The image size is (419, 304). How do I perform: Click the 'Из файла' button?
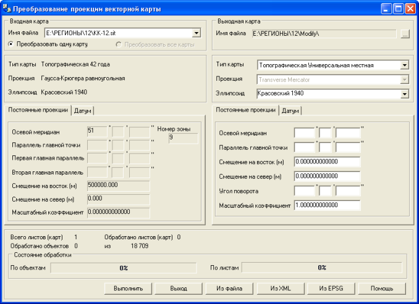coord(229,288)
